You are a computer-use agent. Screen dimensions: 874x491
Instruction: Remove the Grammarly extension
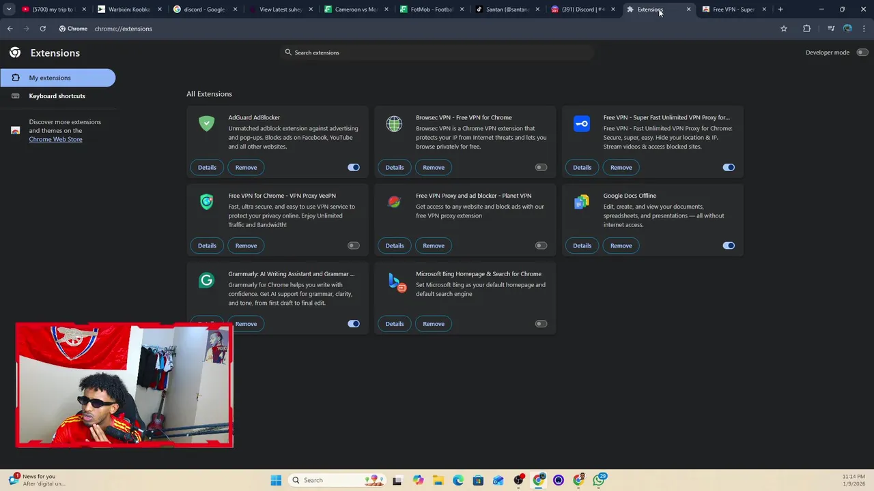pyautogui.click(x=246, y=324)
